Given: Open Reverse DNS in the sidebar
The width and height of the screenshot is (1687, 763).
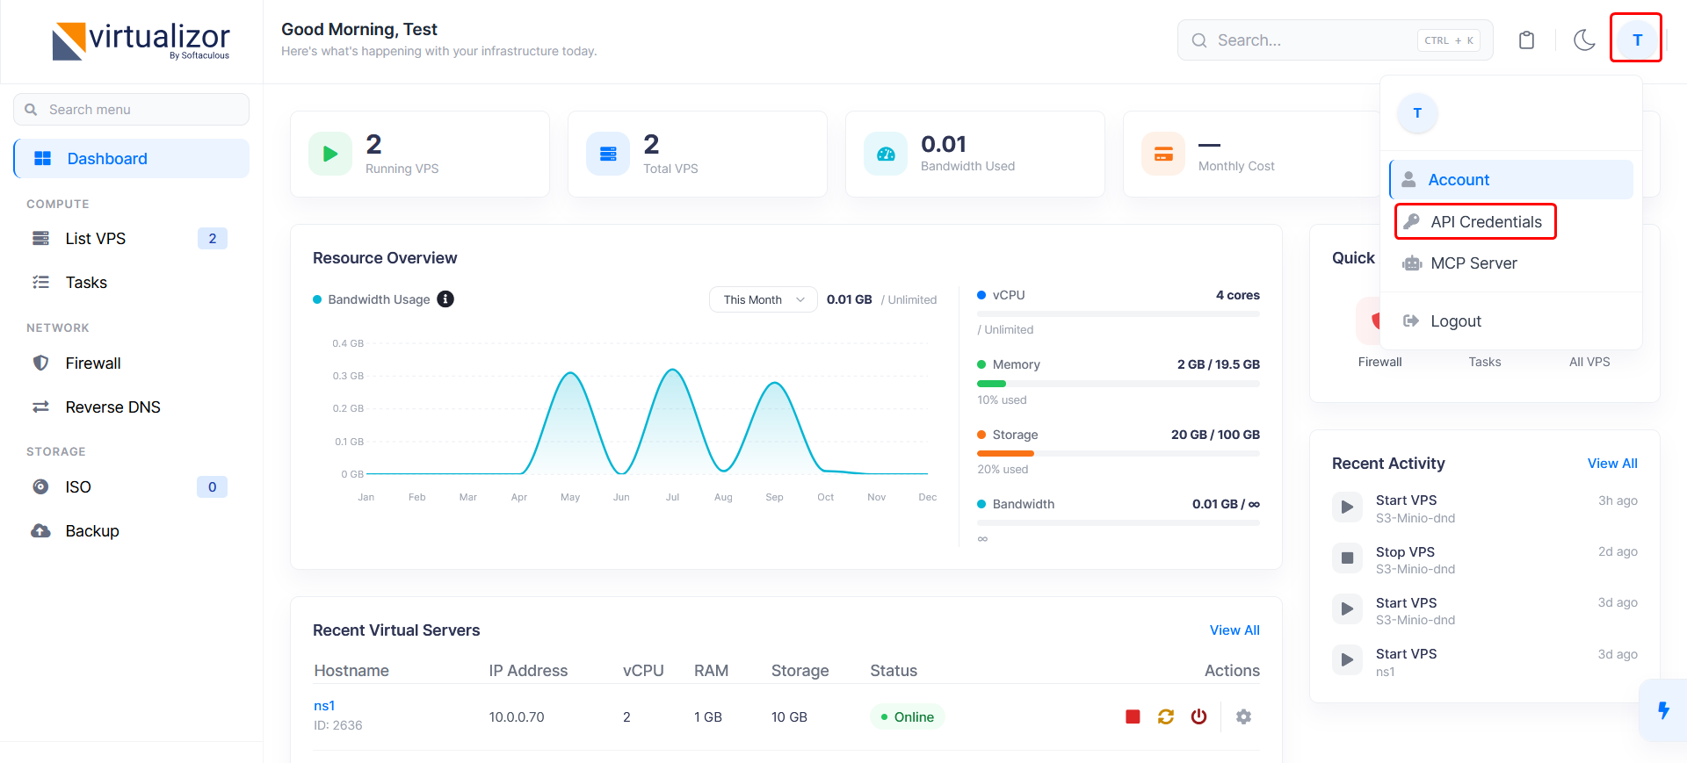Looking at the screenshot, I should click(x=132, y=407).
